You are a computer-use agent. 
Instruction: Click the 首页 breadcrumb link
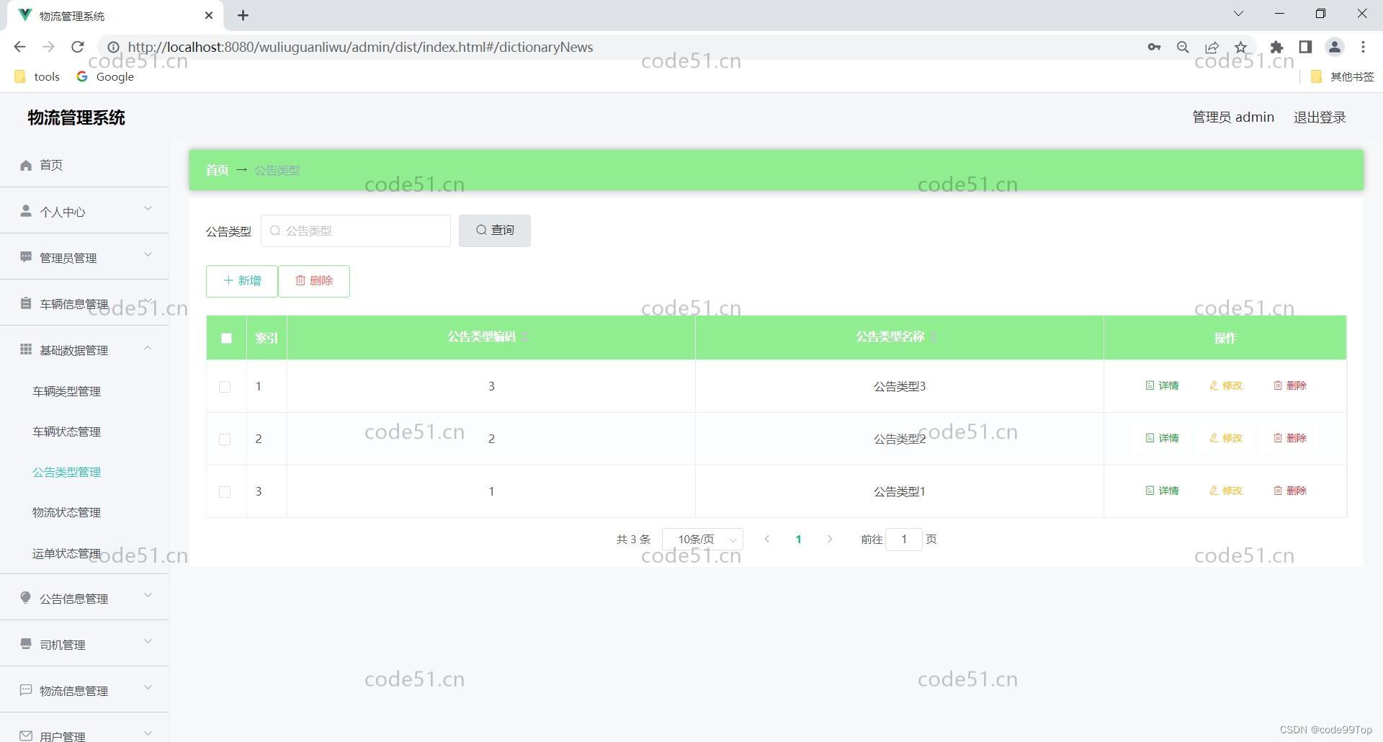pos(217,170)
